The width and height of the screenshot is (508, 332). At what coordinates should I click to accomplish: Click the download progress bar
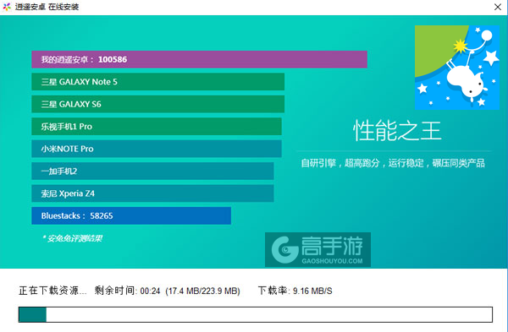click(256, 314)
